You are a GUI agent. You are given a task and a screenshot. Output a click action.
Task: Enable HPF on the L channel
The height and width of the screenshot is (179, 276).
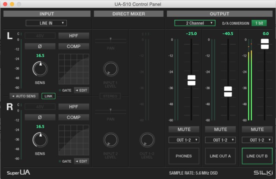(73, 36)
